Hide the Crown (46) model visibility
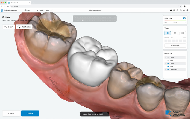Viewport: 190px width, 119px height. [x=168, y=69]
